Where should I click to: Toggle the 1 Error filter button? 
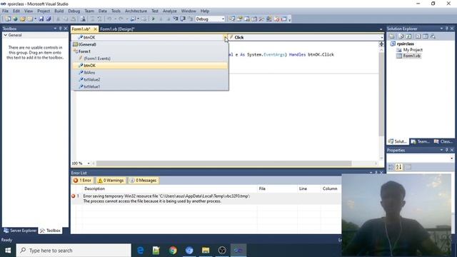(x=83, y=181)
